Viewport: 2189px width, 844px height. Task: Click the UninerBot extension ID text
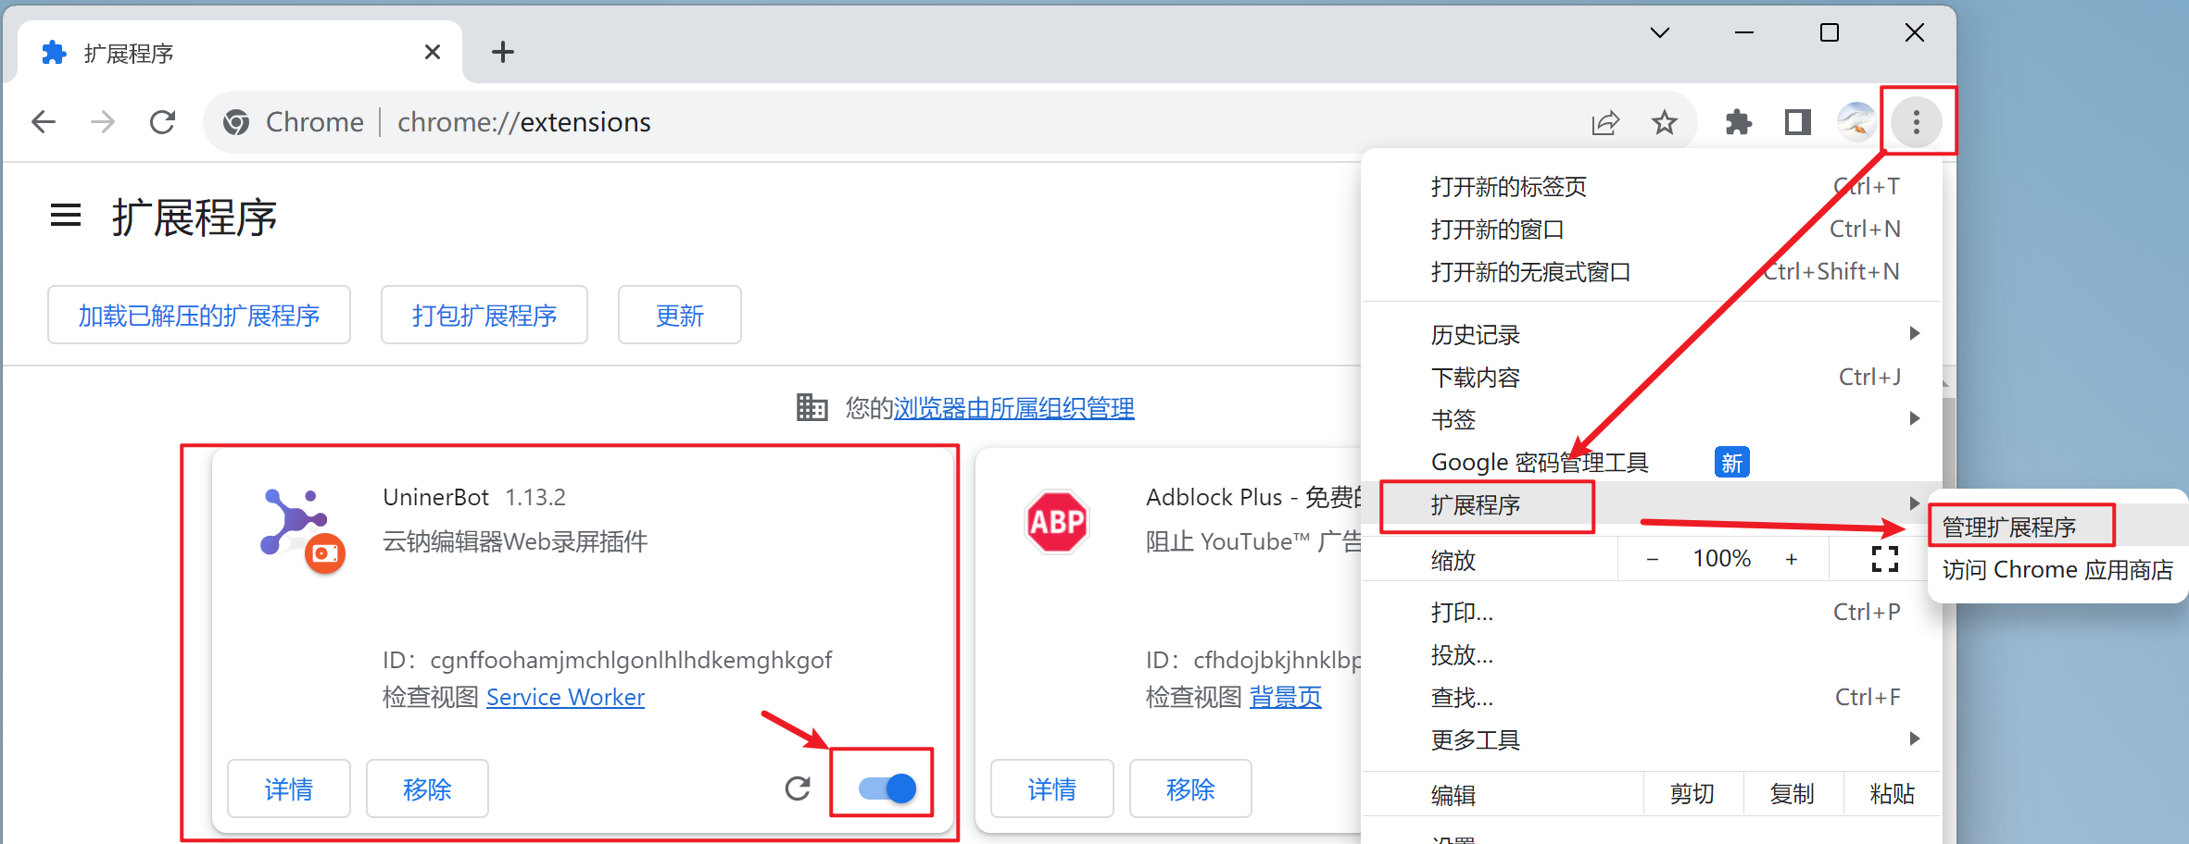607,660
